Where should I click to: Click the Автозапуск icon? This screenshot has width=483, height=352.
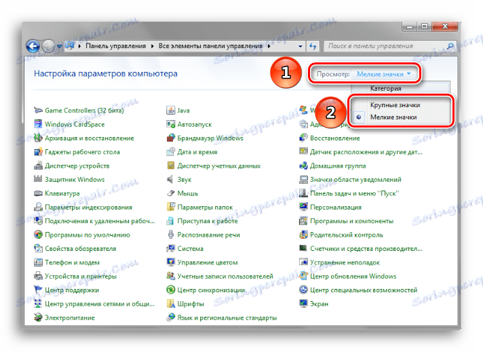click(x=170, y=124)
